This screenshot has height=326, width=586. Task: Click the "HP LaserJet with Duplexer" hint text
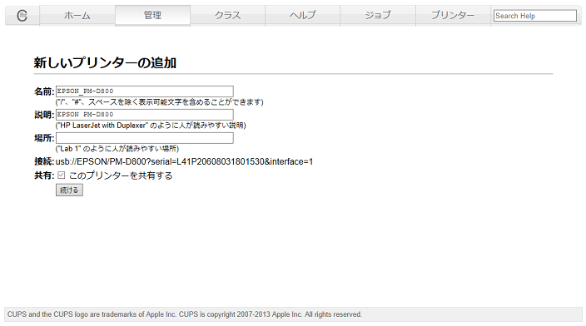click(151, 126)
